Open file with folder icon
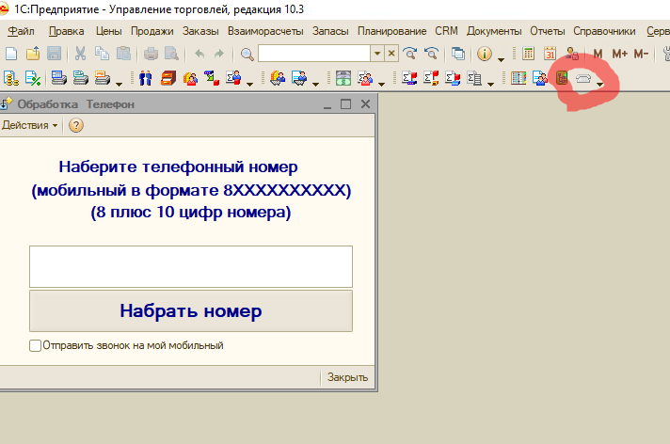 click(x=33, y=54)
